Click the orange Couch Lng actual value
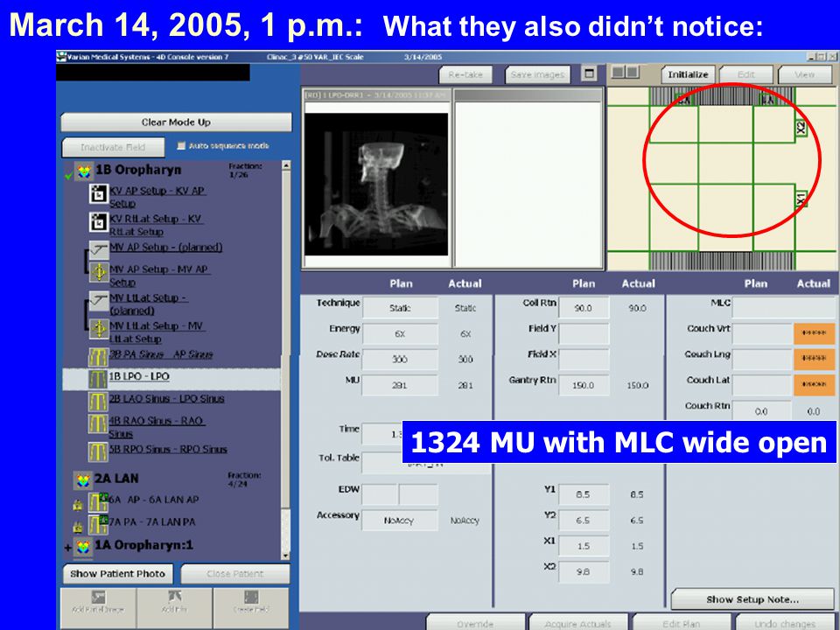Image resolution: width=840 pixels, height=630 pixels. tap(814, 359)
